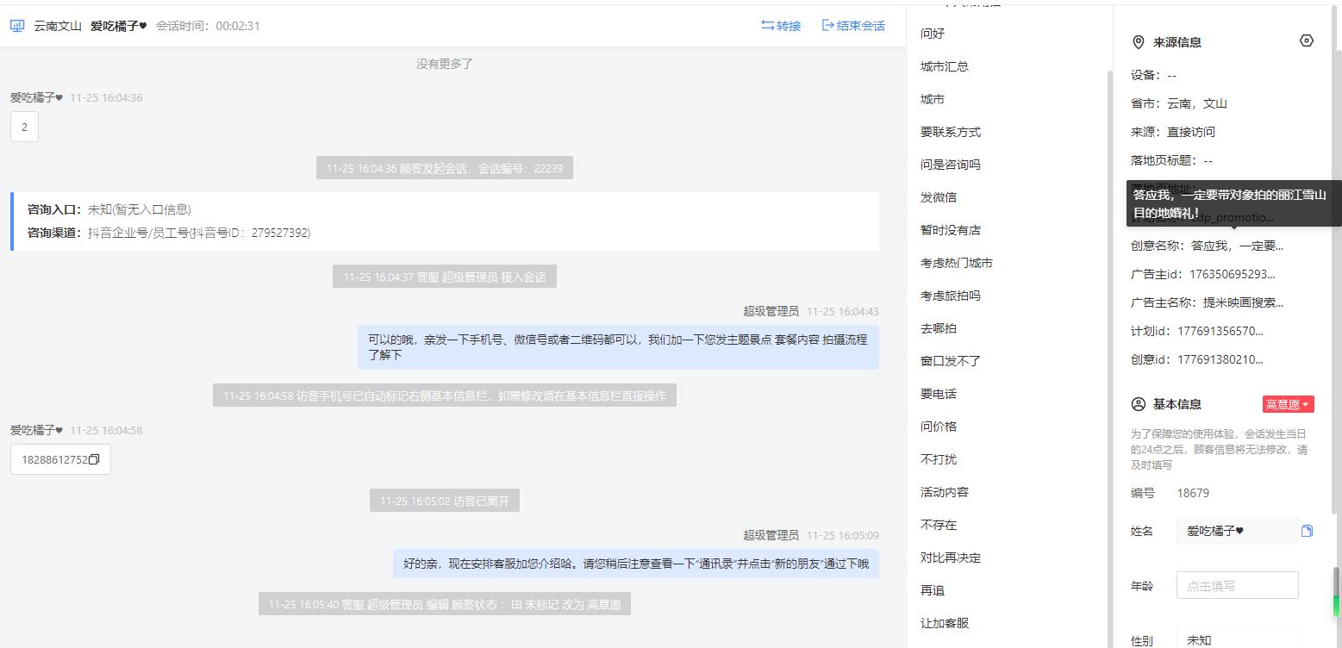Viewport: 1342px width, 648px height.
Task: Click 省市：云南，文山 in source info
Action: pyautogui.click(x=1178, y=103)
